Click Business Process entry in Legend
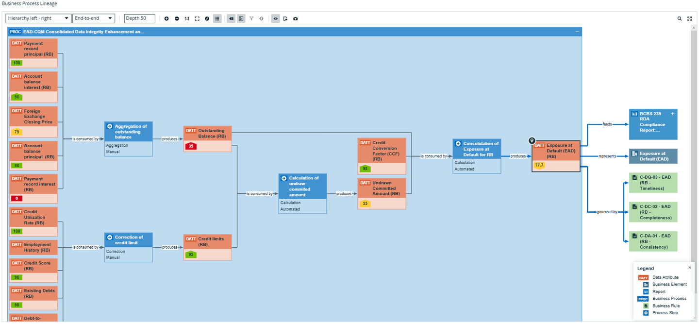The width and height of the screenshot is (699, 324). pyautogui.click(x=669, y=298)
